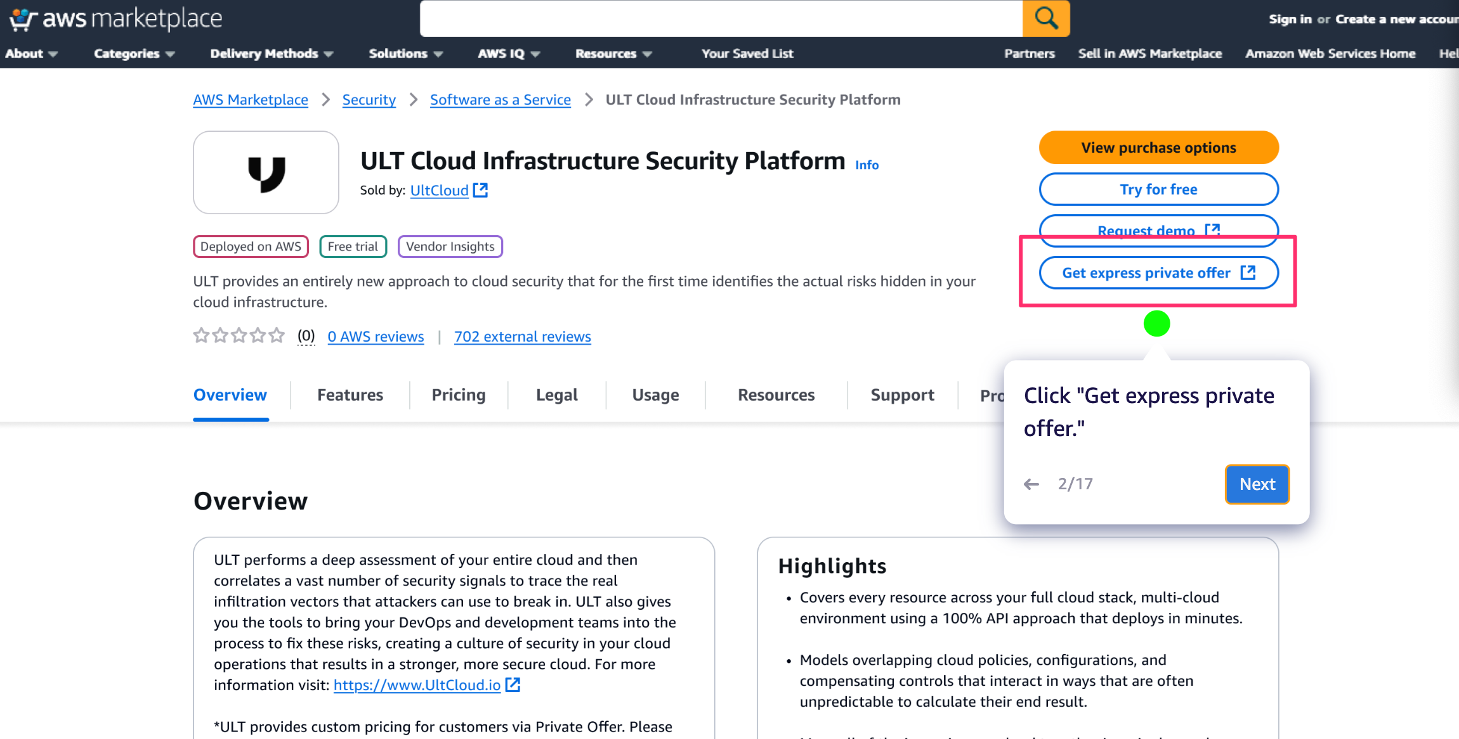Viewport: 1459px width, 739px height.
Task: Open the Delivery Methods dropdown
Action: point(272,54)
